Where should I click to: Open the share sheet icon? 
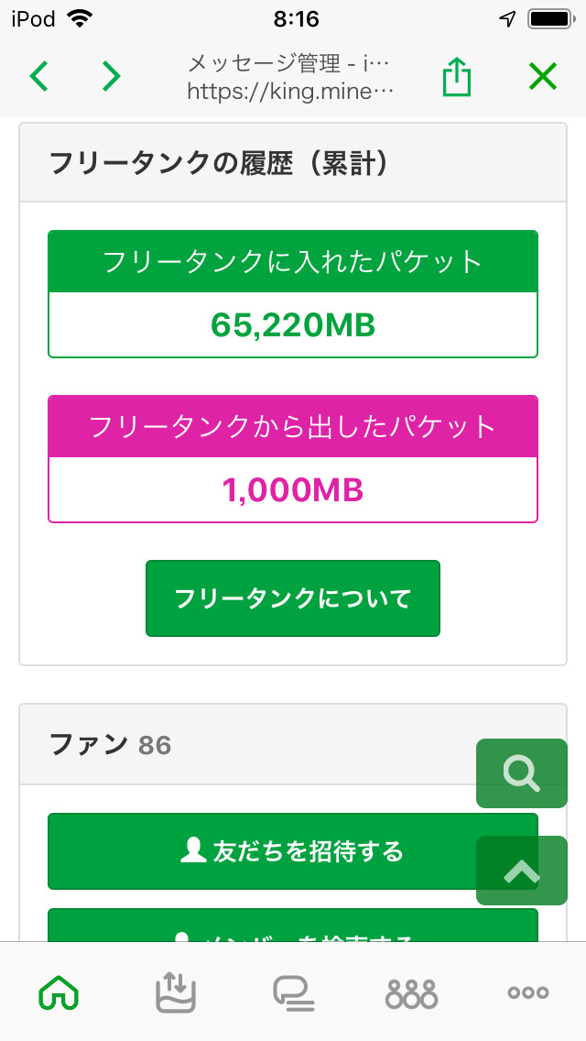456,77
